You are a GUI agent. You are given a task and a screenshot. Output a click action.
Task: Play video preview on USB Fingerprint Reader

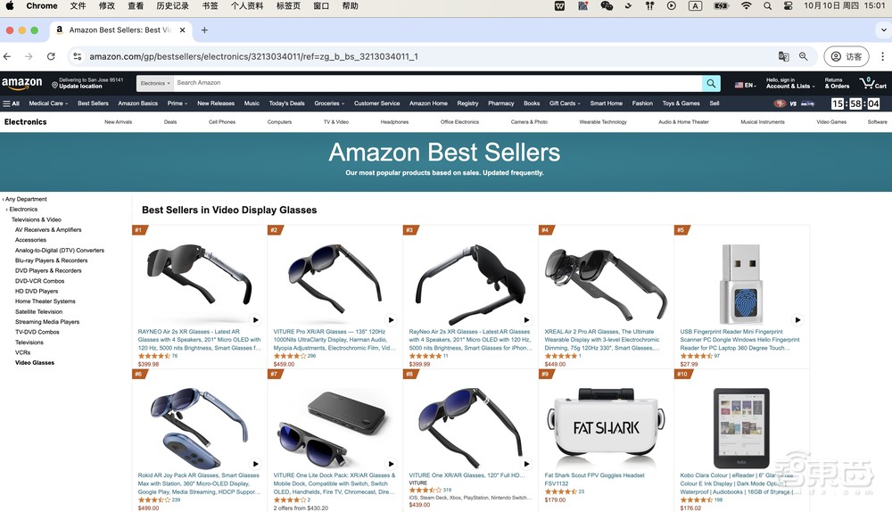click(x=797, y=319)
